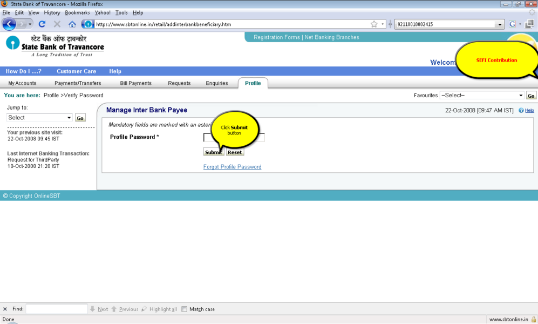Open the Favourites dropdown list
The width and height of the screenshot is (538, 324).
point(482,96)
